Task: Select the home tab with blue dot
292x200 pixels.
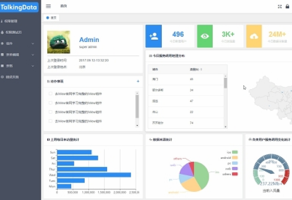Action: click(51, 18)
